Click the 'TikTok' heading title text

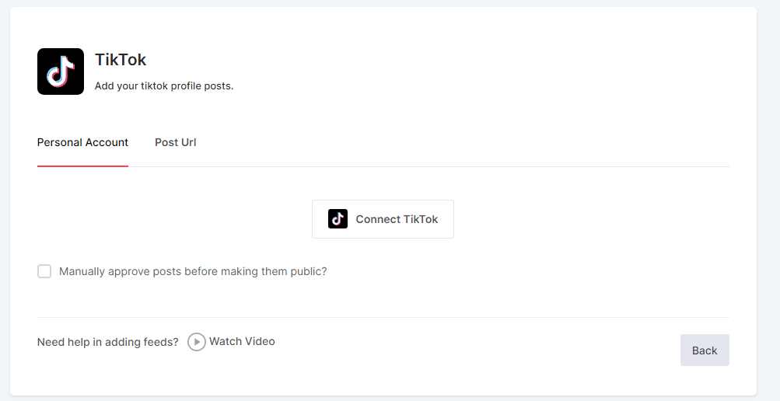[x=121, y=60]
